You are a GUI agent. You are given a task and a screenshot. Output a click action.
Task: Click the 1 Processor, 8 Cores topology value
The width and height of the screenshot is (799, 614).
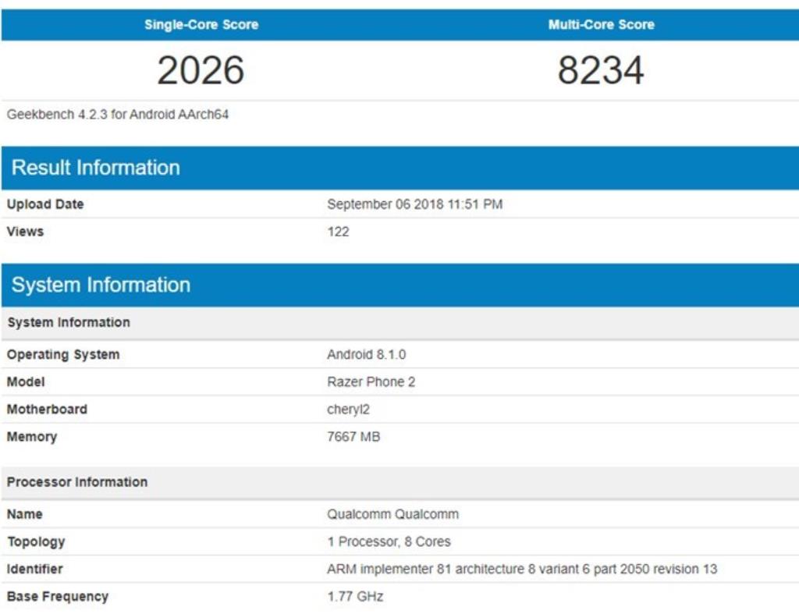(389, 542)
